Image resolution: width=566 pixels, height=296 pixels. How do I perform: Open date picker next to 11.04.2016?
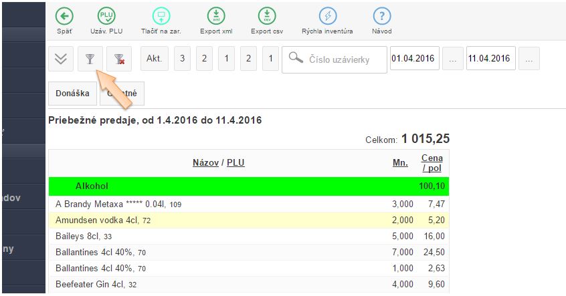coord(529,59)
